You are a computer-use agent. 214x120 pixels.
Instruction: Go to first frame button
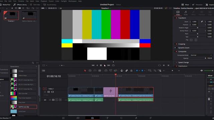click(93, 65)
